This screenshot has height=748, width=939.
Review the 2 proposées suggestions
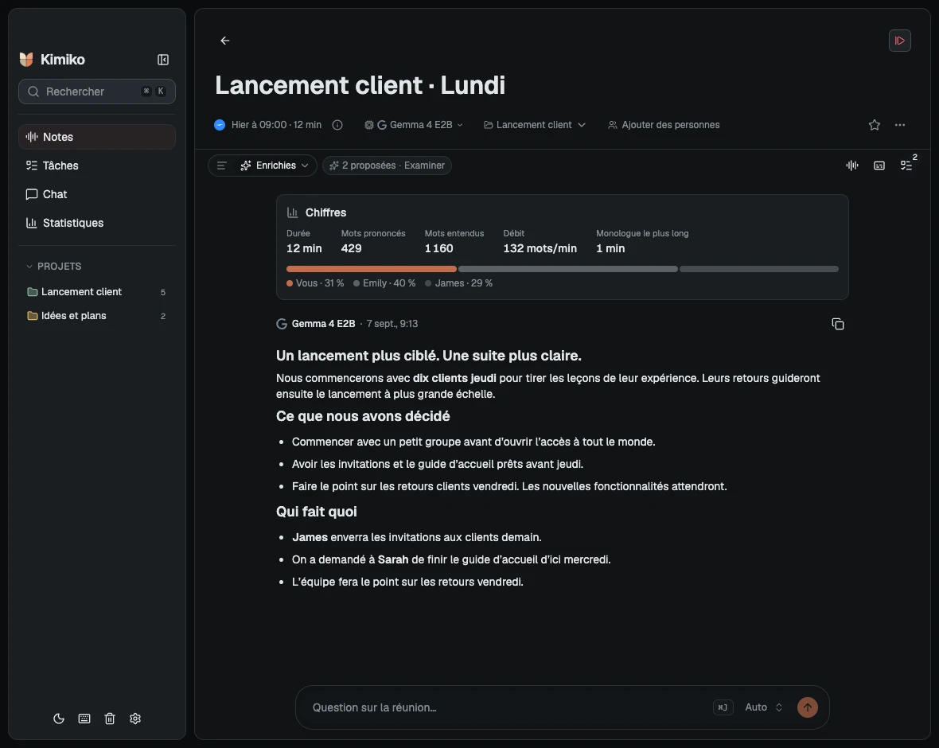point(387,166)
